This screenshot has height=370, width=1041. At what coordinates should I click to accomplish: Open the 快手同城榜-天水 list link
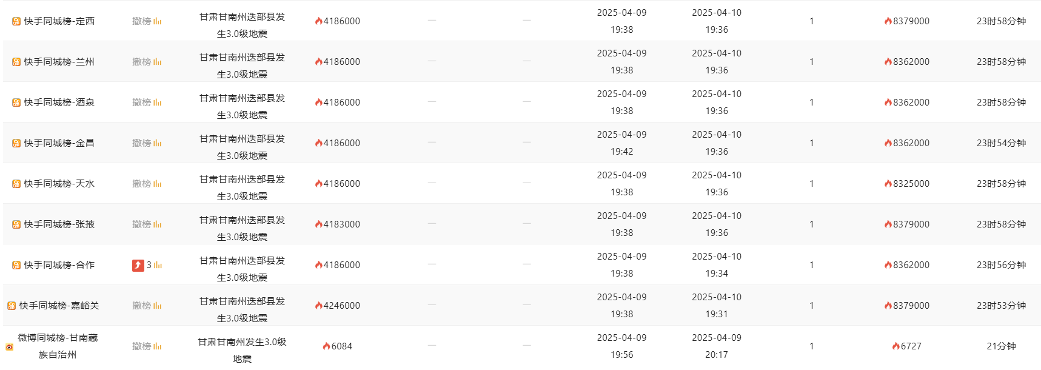click(59, 184)
